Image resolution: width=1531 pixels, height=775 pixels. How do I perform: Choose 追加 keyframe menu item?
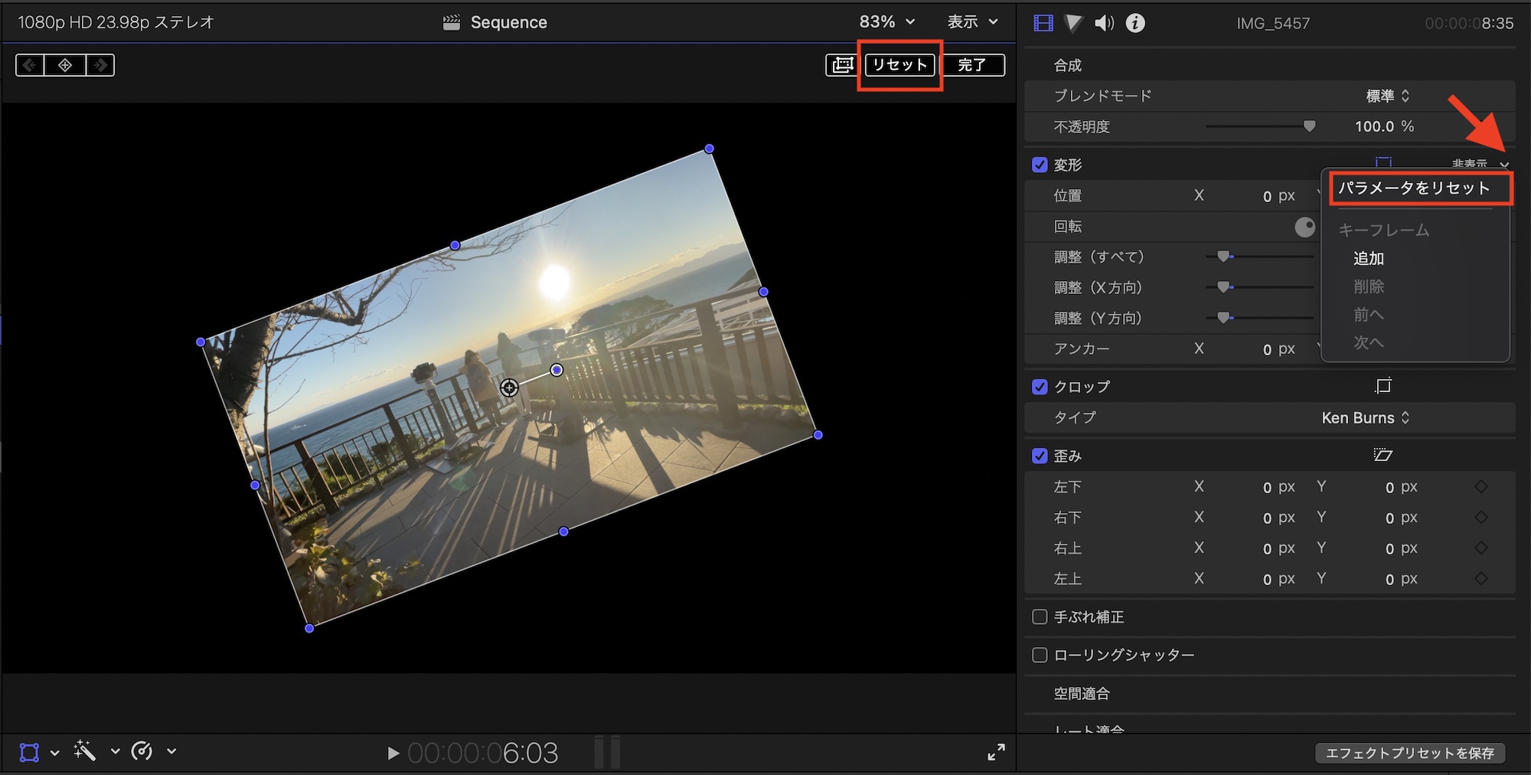tap(1369, 258)
